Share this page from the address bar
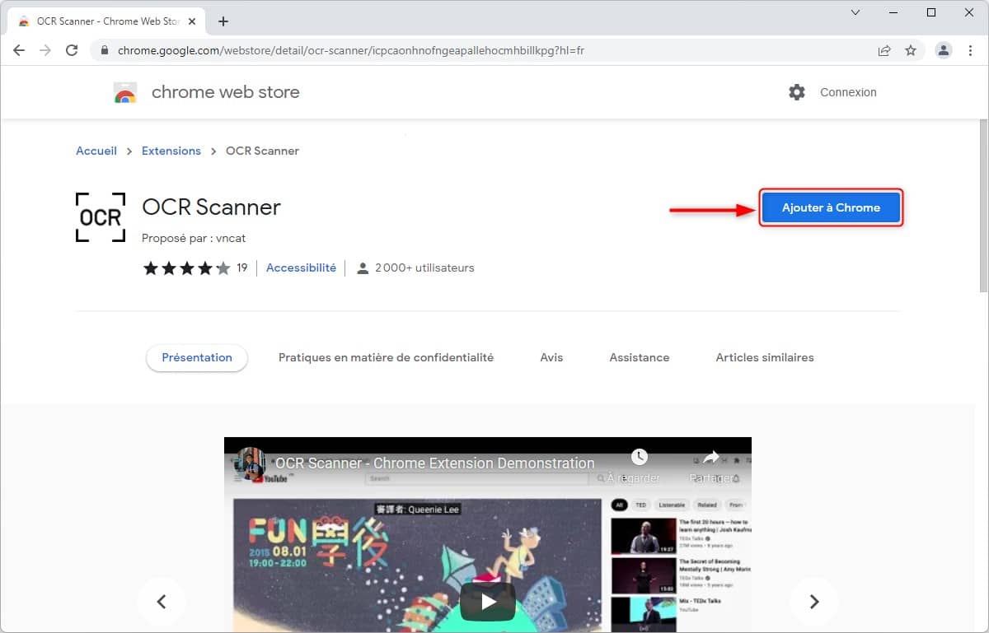The image size is (989, 633). (x=884, y=50)
